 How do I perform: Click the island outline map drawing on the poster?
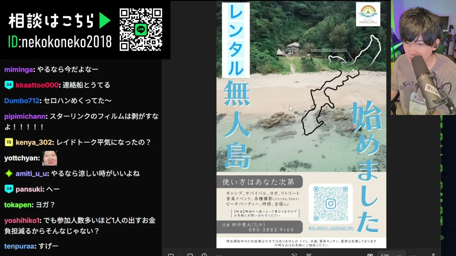[341, 85]
